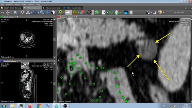Click the slab thickness up/down arrows icon

(8, 13)
